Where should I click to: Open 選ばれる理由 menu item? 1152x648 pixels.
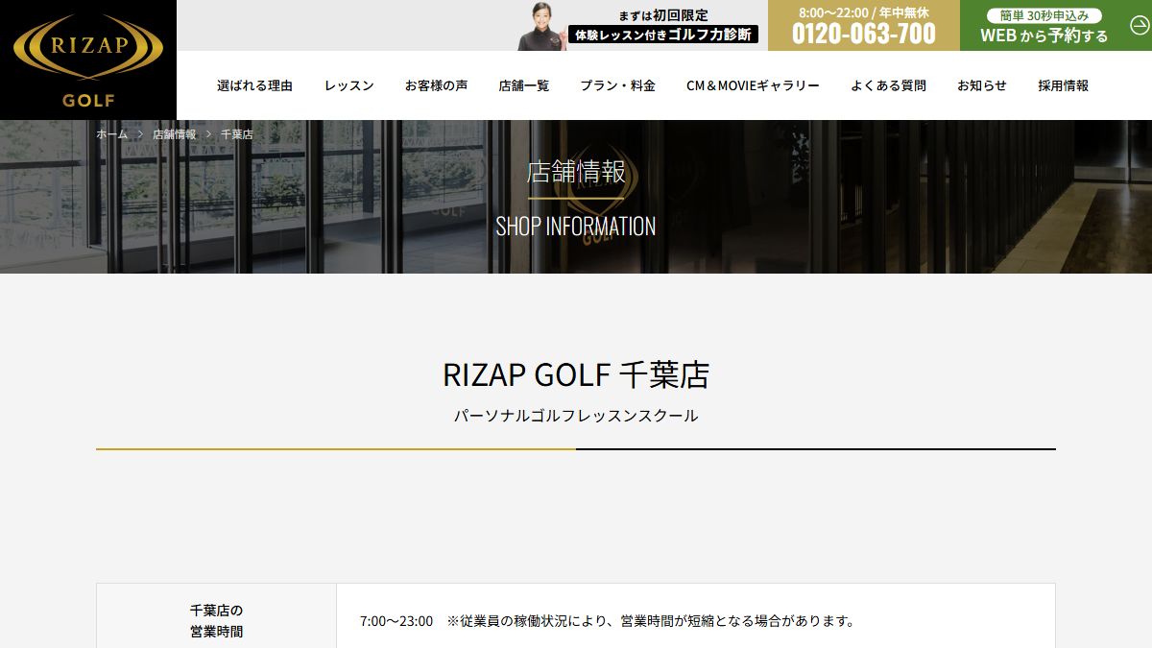pos(254,85)
